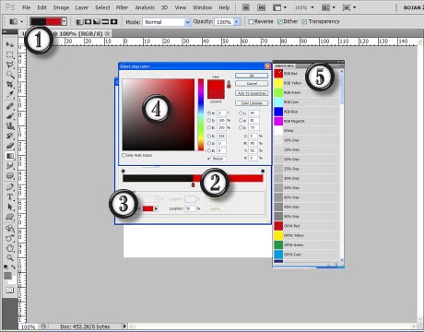Open the gradient picker dropdown arrow
This screenshot has width=424, height=332.
tap(64, 21)
